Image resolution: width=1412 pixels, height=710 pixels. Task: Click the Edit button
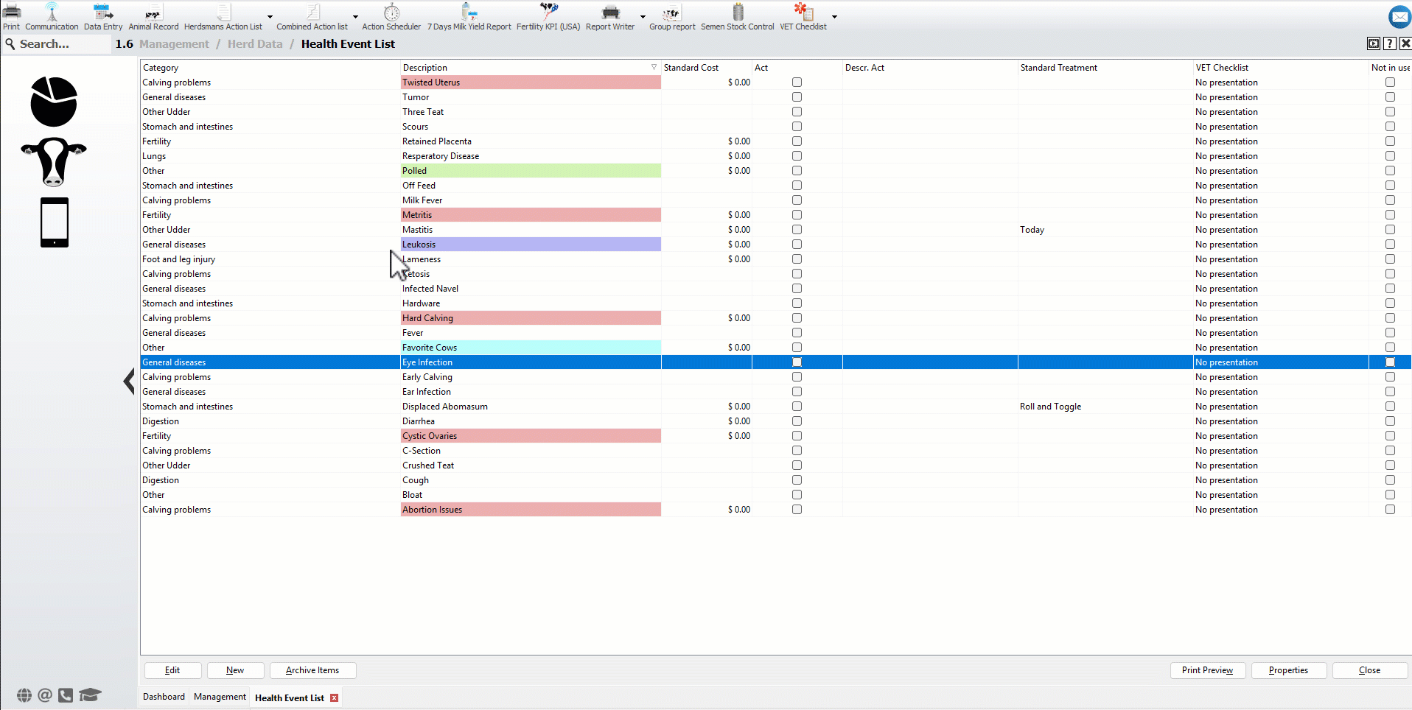pyautogui.click(x=172, y=670)
